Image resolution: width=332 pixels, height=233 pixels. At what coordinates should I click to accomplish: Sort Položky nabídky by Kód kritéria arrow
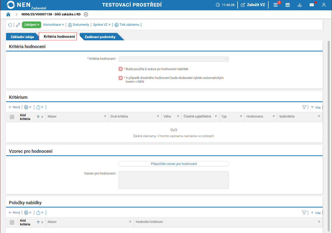(38, 222)
